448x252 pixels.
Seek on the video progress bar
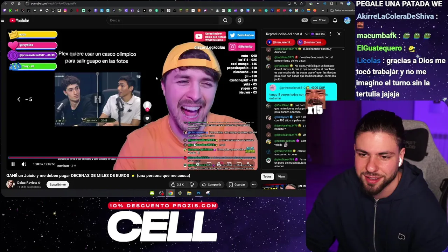[x=132, y=157]
